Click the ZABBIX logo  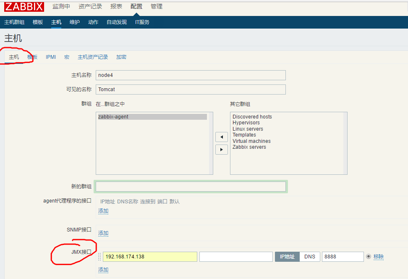pos(24,6)
